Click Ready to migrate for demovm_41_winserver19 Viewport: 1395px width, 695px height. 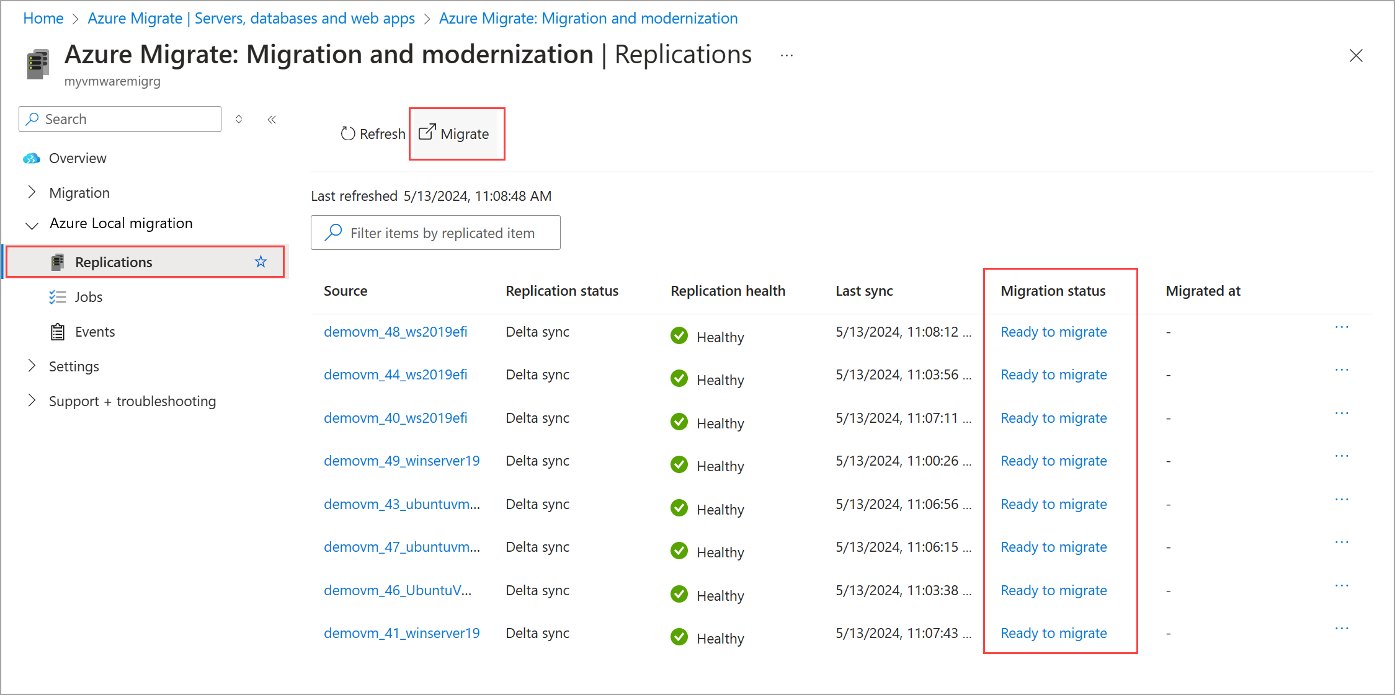(1053, 633)
